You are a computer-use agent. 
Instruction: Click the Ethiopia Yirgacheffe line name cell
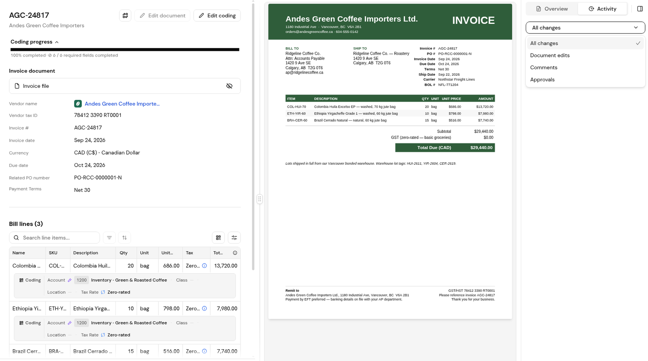(27, 308)
